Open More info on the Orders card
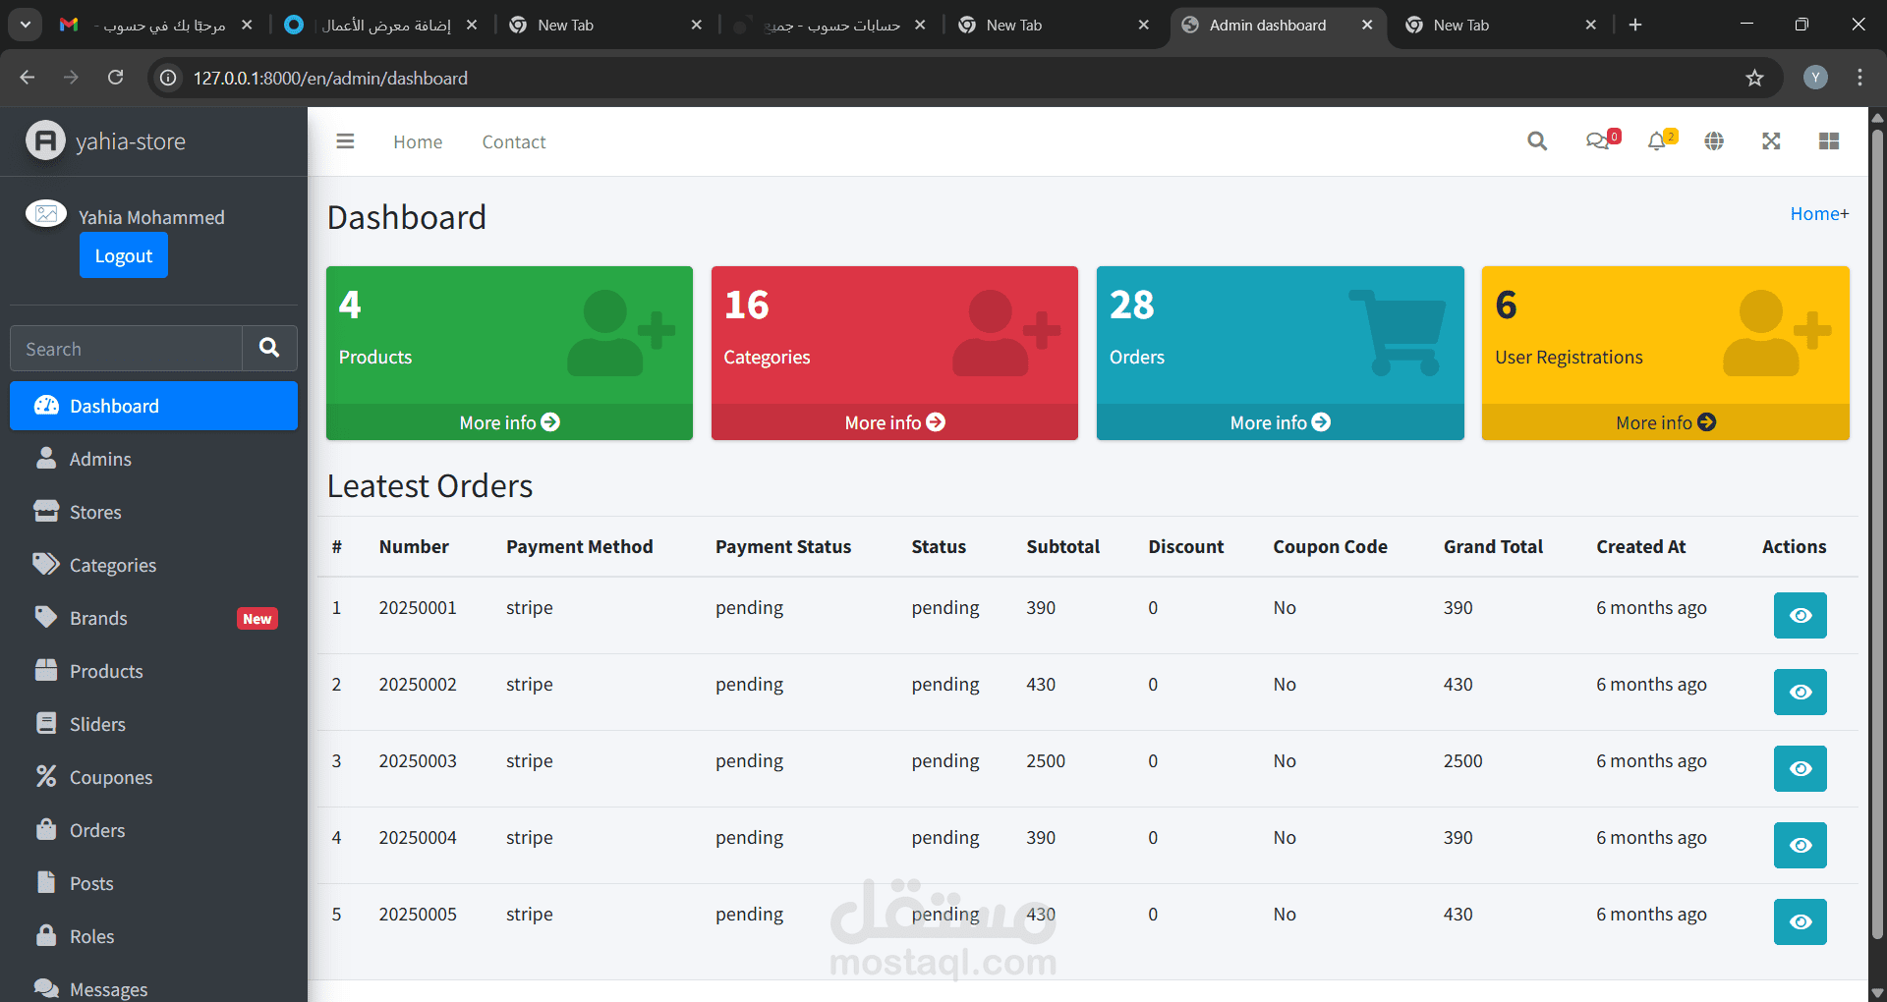 (1280, 422)
